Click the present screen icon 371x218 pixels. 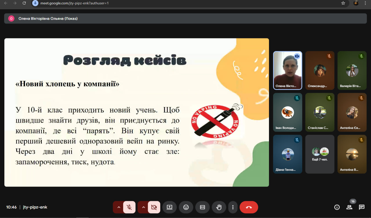[x=169, y=207]
